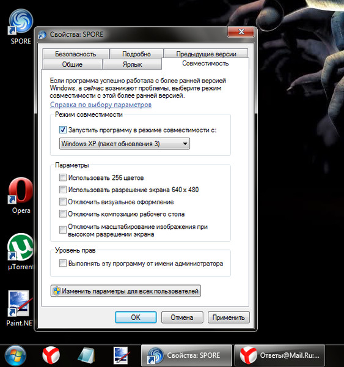The image size is (344, 367).
Task: Click Изменить параметры для всех пользователей
Action: click(126, 291)
